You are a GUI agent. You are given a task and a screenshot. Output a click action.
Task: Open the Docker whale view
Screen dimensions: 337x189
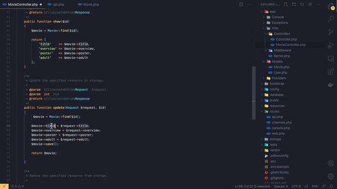point(331,85)
